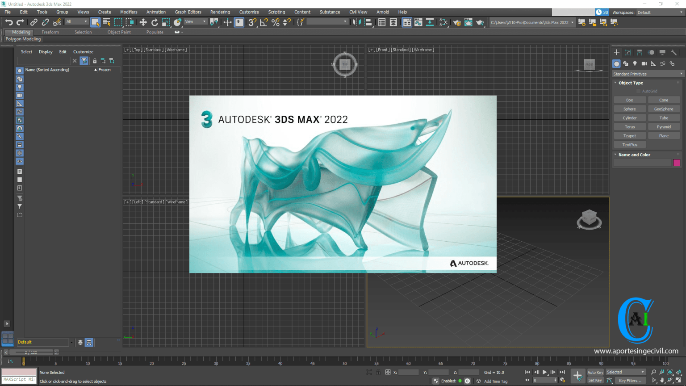Switch to the Modify panel tab icon
Image resolution: width=686 pixels, height=386 pixels.
click(x=628, y=52)
